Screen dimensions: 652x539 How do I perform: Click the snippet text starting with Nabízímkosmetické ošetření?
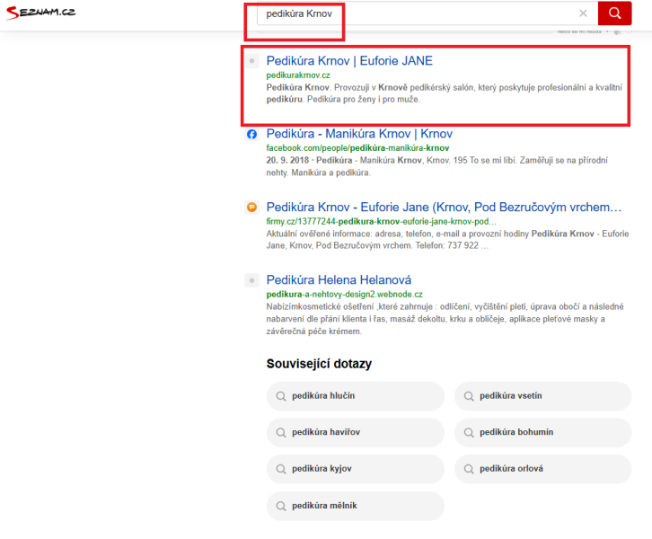coord(445,319)
